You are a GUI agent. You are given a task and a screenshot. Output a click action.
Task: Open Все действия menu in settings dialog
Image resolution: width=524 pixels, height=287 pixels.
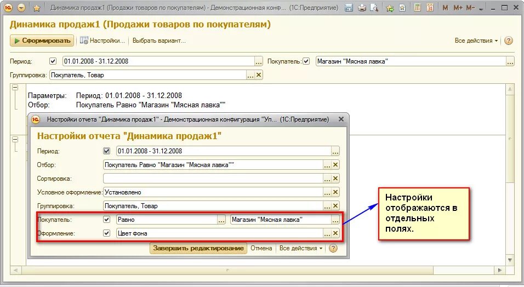tap(301, 248)
